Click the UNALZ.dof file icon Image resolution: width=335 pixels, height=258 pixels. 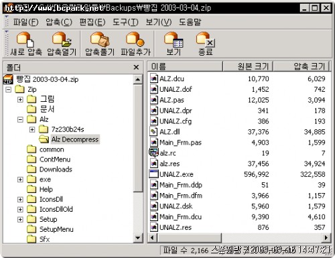click(154, 89)
